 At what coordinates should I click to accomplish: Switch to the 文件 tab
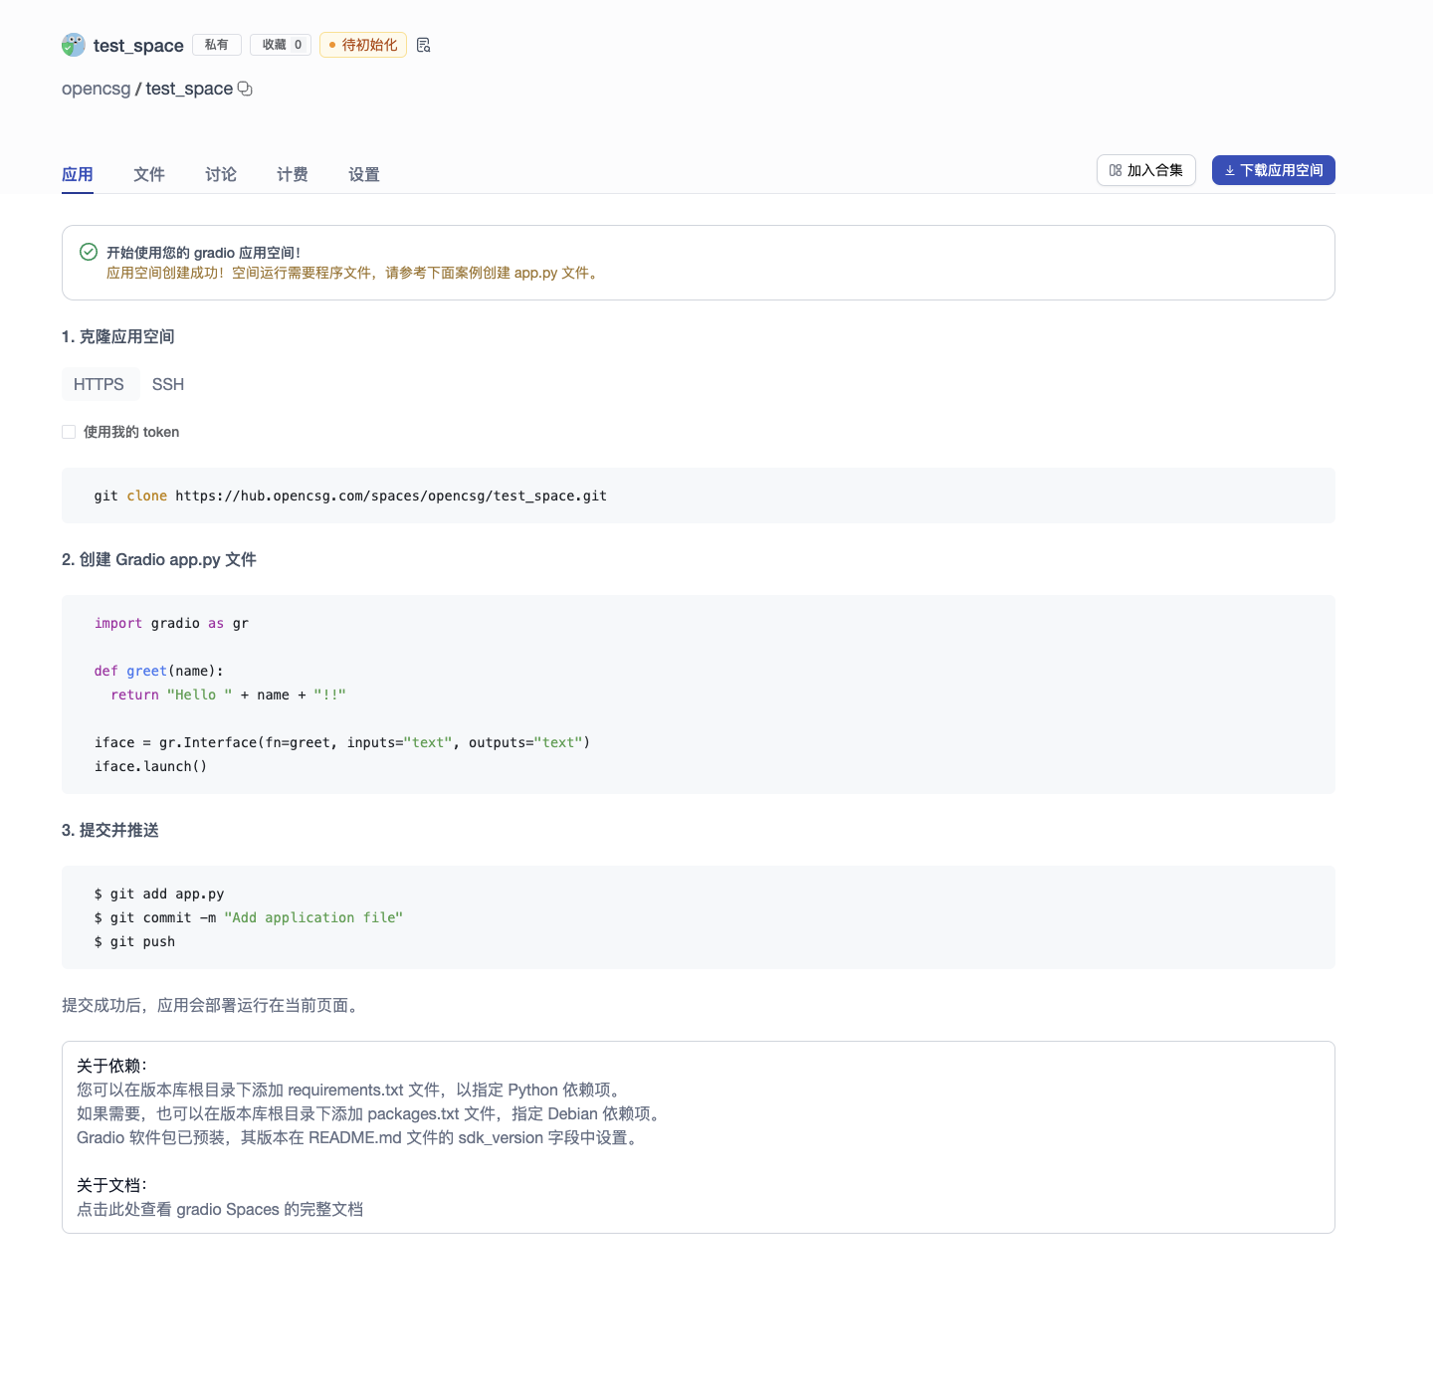click(x=149, y=174)
